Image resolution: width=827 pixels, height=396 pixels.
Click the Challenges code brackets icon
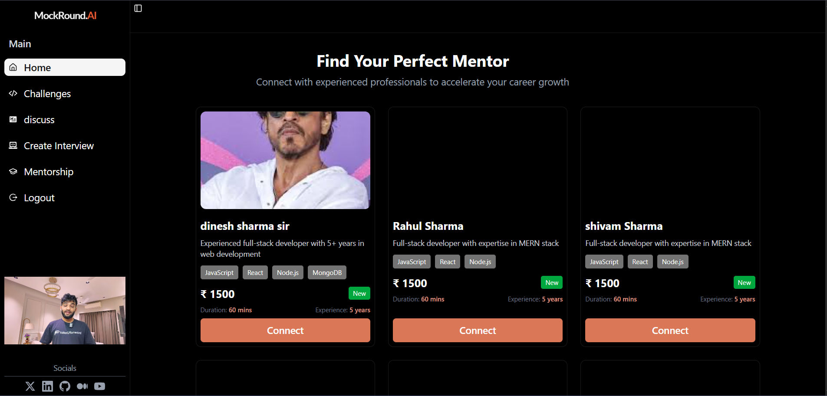click(x=13, y=93)
